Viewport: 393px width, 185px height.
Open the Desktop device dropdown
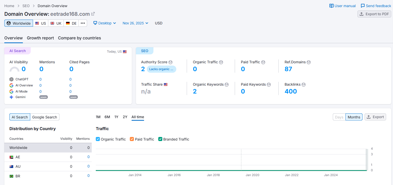105,23
